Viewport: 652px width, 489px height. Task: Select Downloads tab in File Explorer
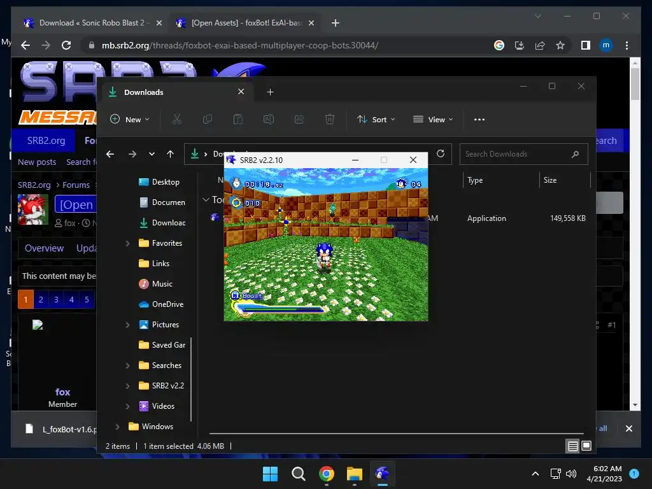177,92
